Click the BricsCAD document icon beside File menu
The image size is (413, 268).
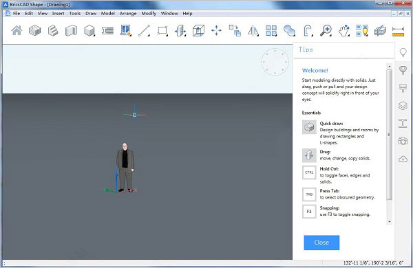8,14
